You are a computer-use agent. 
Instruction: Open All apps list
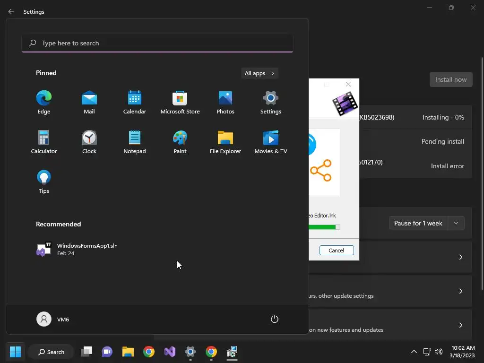click(x=259, y=73)
